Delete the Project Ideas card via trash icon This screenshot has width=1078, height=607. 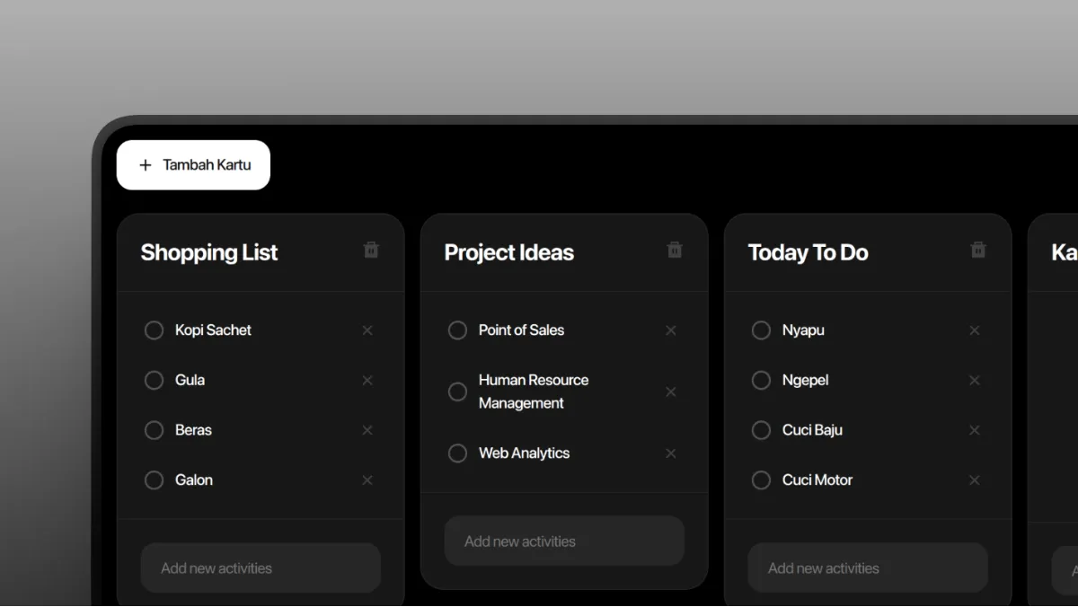coord(675,251)
